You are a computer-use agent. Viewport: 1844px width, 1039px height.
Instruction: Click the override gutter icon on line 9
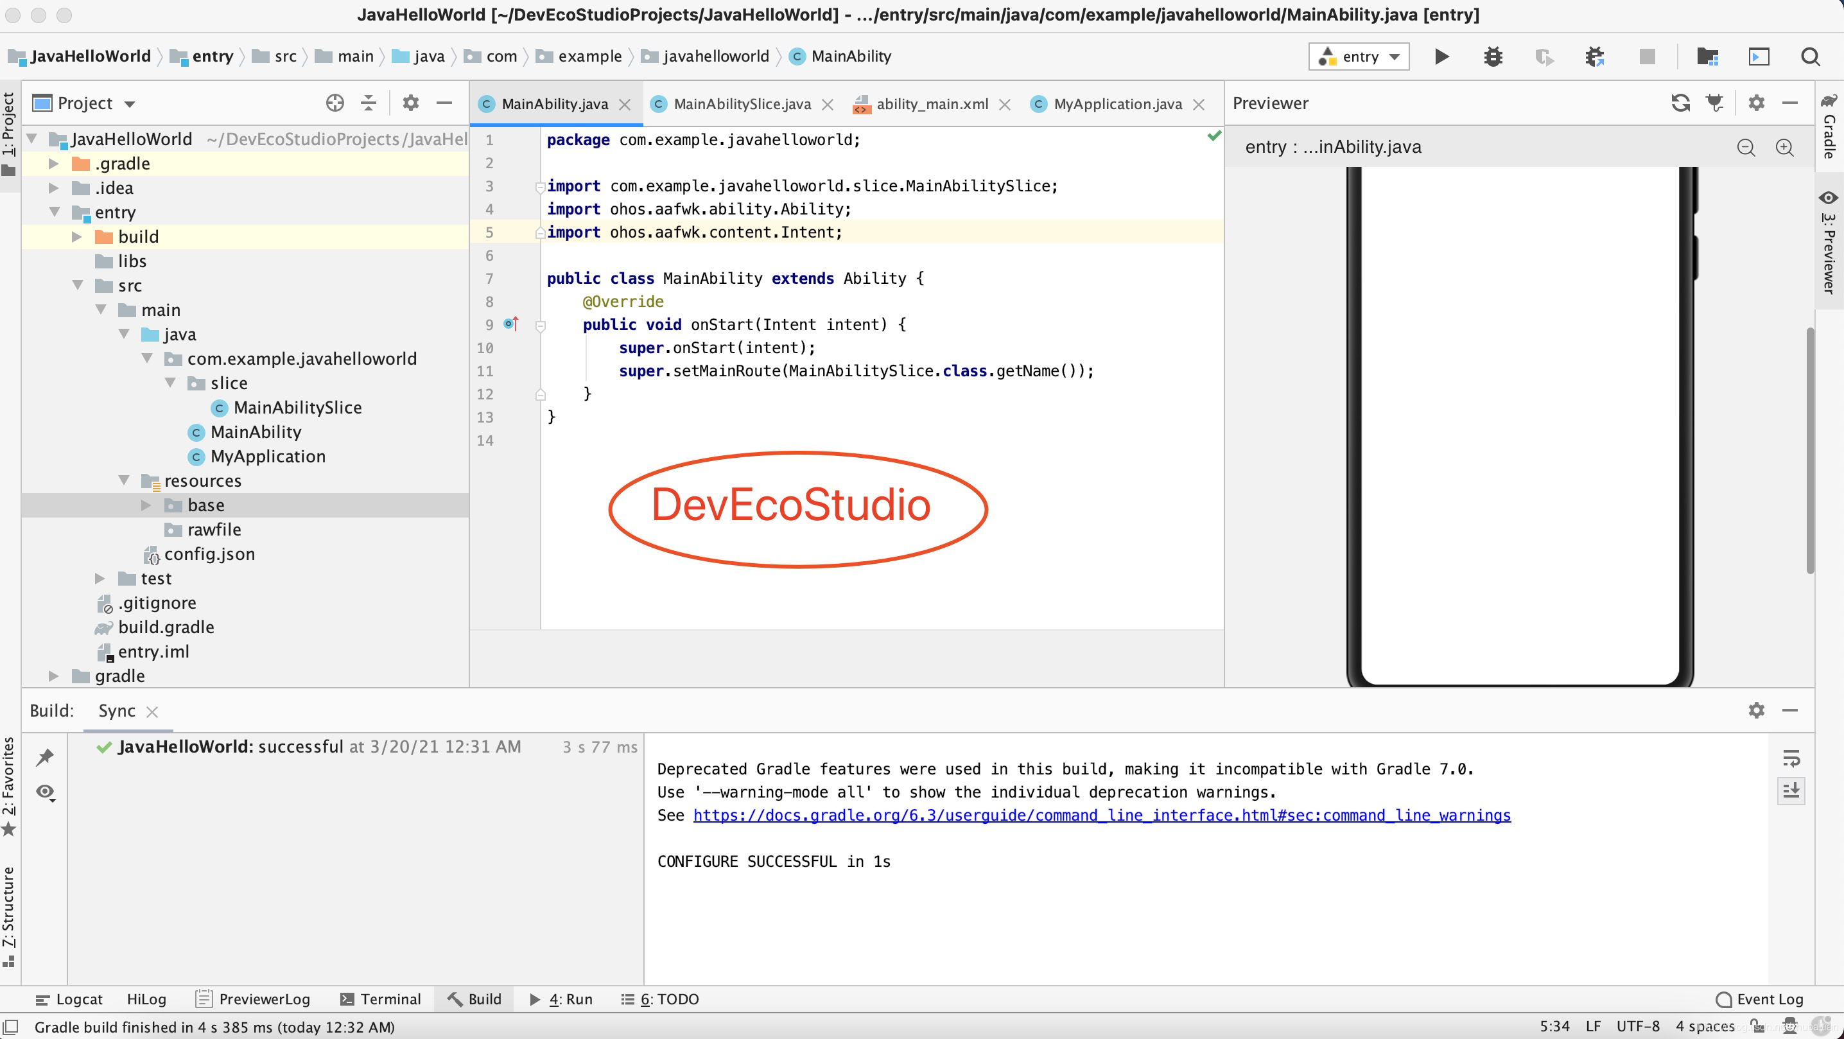510,324
